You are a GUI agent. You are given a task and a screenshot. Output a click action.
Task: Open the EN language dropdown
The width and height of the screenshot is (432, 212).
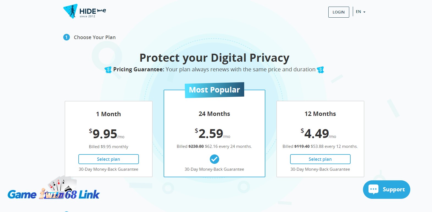tap(361, 12)
